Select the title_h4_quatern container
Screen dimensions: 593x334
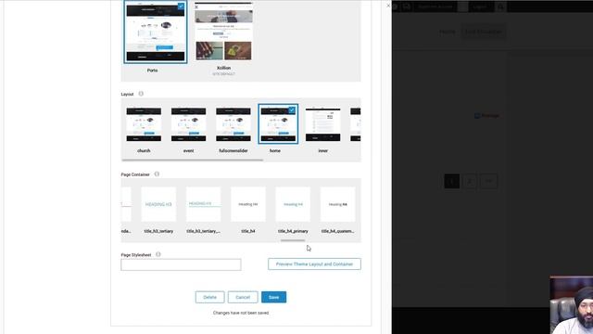click(x=337, y=204)
